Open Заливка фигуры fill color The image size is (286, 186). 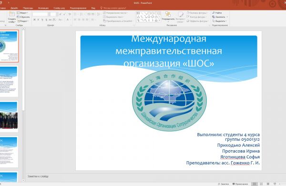click(x=197, y=13)
